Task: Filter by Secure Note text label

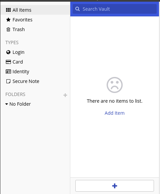Action: click(x=26, y=81)
